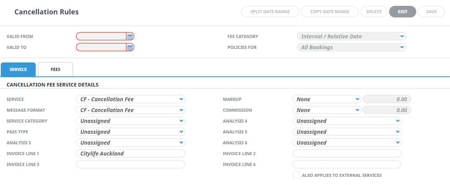
Task: Open the Commission type dropdown
Action: (327, 110)
